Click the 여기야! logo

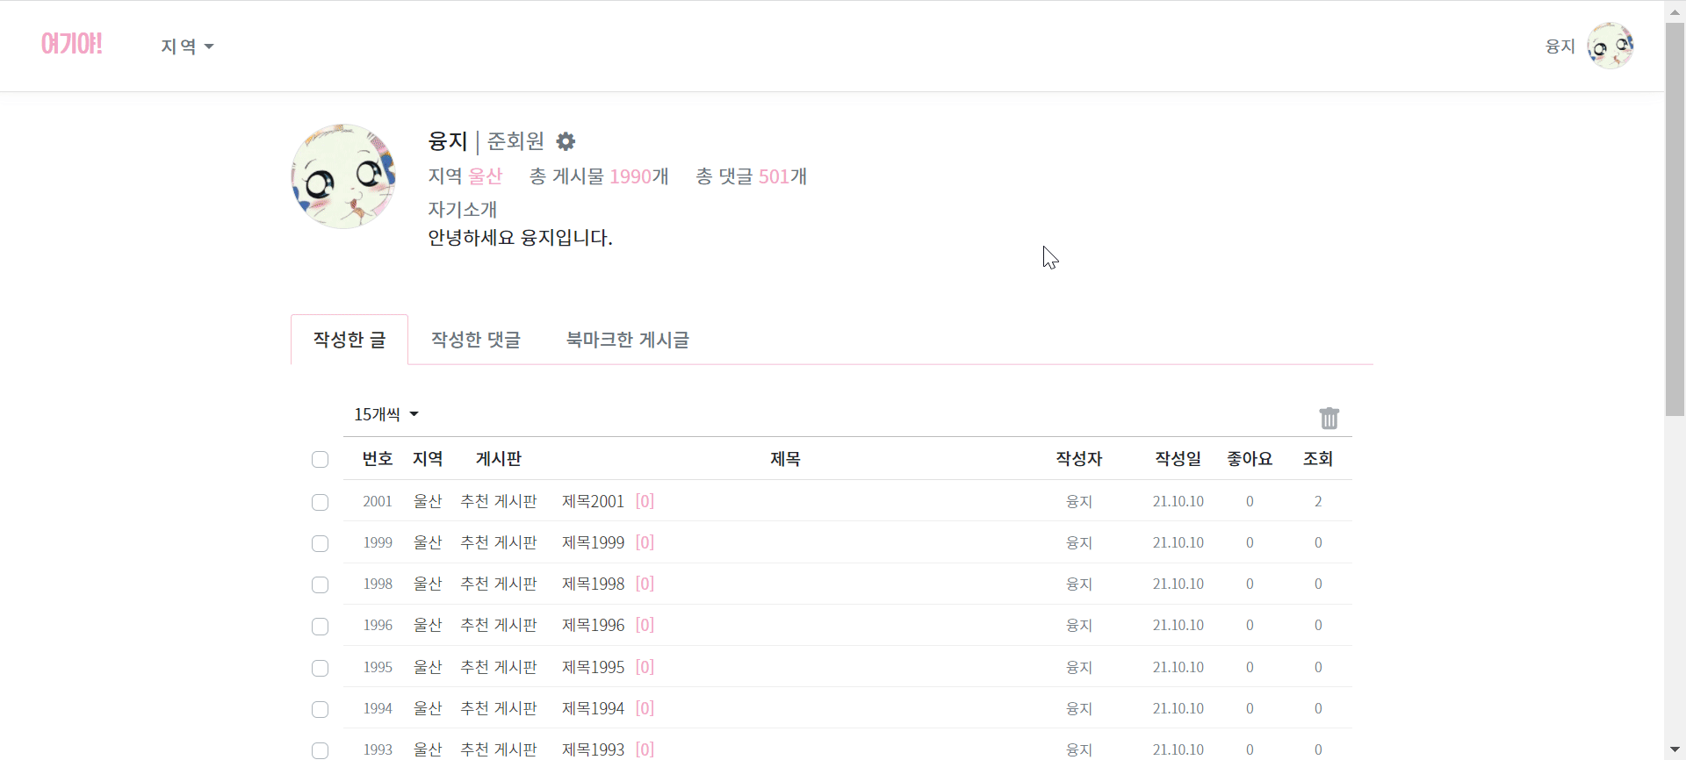tap(72, 44)
